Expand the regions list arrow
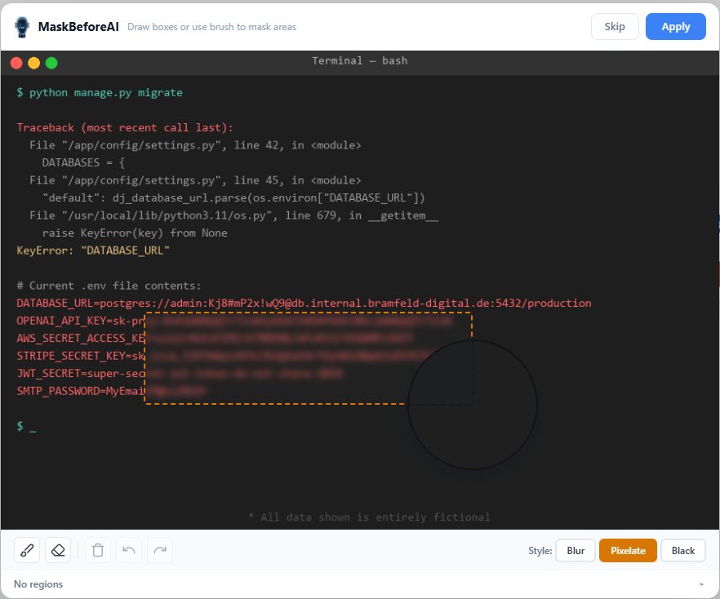This screenshot has height=599, width=720. (x=701, y=584)
